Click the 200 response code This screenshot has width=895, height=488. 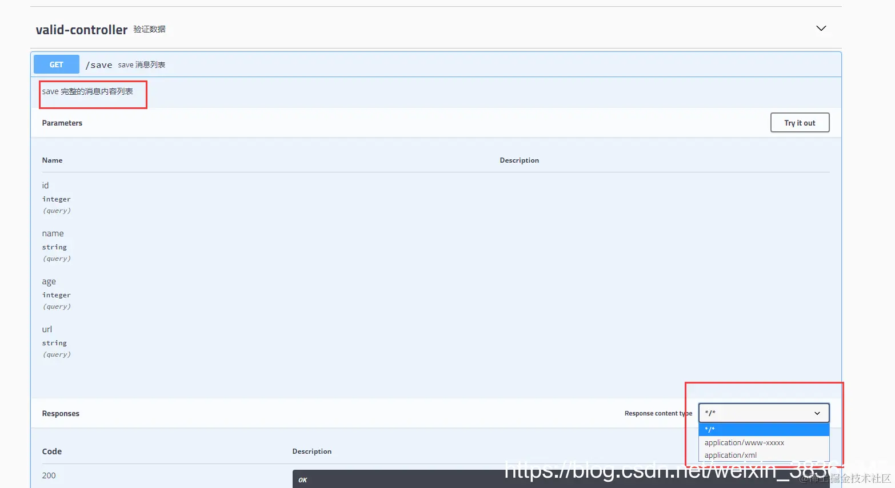click(x=49, y=475)
